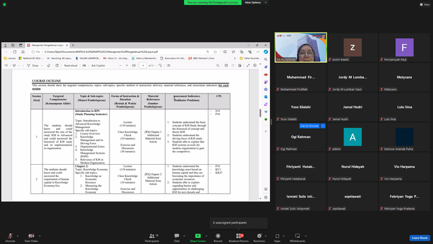Open the Chat panel
The image size is (433, 244).
(x=177, y=237)
